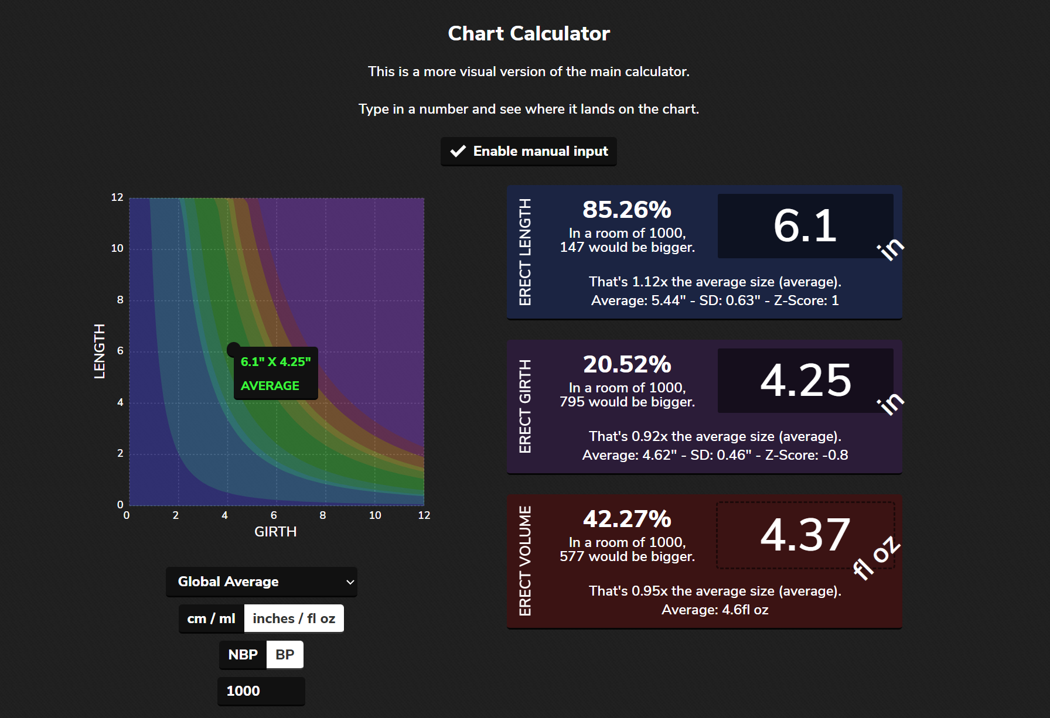Click the ERECT VOLUME vertical label
Viewport: 1050px width, 718px height.
tap(525, 561)
